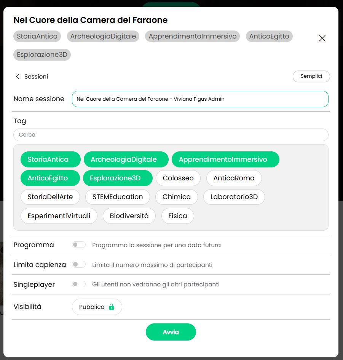Turn on Singleplayer mode
The image size is (343, 360).
click(x=79, y=284)
